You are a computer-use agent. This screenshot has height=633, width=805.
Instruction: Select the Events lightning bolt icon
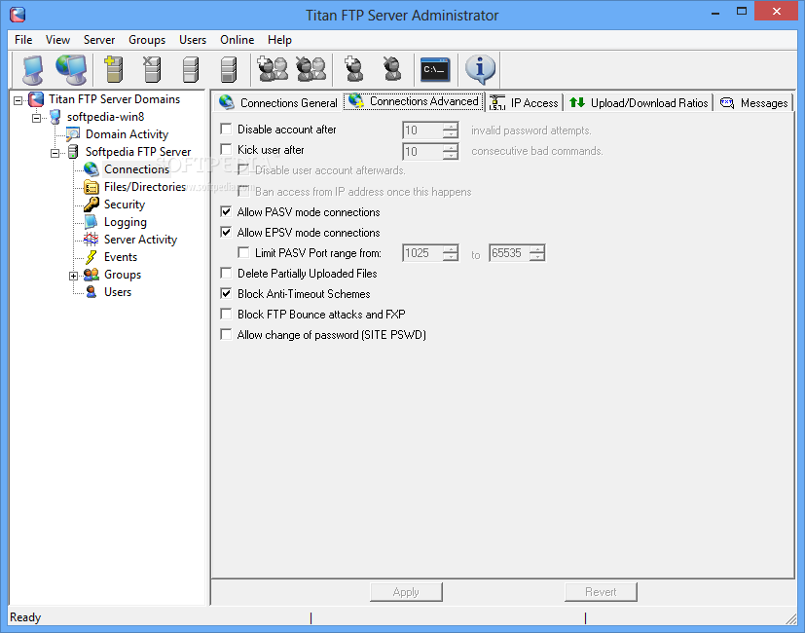click(x=91, y=257)
